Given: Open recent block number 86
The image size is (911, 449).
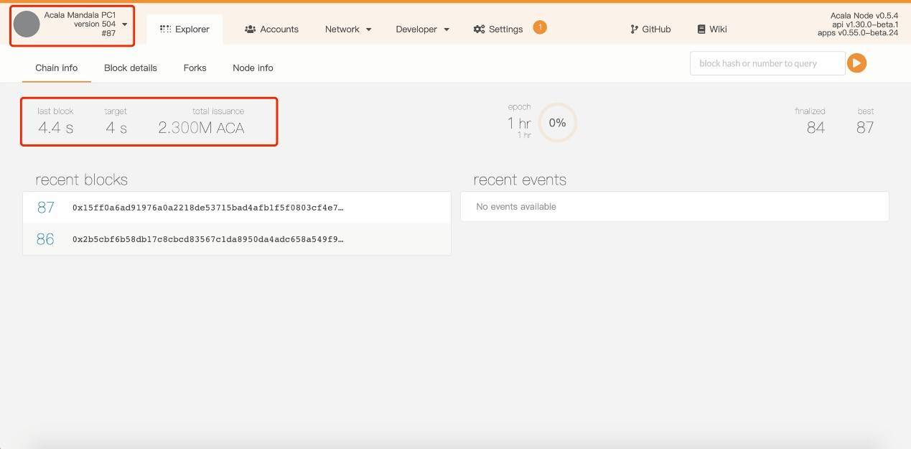Looking at the screenshot, I should 45,239.
